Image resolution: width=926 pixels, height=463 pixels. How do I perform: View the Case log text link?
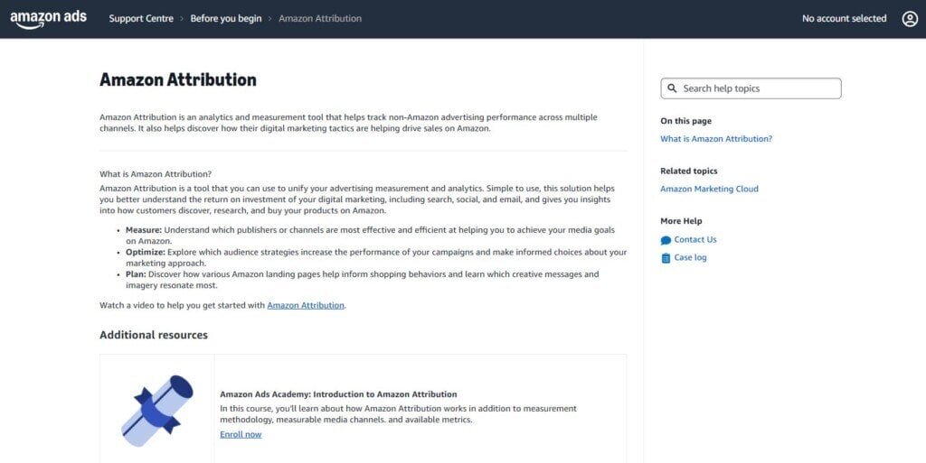pyautogui.click(x=691, y=257)
